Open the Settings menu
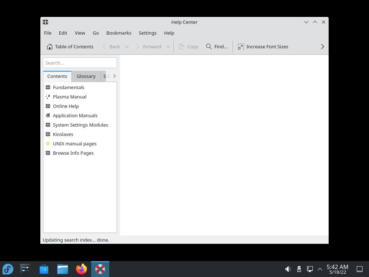This screenshot has height=277, width=369. tap(147, 33)
